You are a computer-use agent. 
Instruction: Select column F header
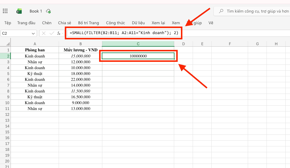click(230, 44)
